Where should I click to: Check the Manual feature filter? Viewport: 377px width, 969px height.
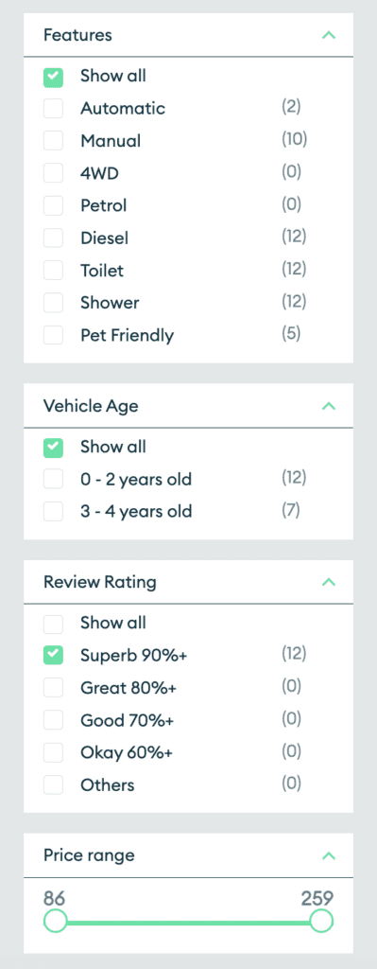[53, 142]
